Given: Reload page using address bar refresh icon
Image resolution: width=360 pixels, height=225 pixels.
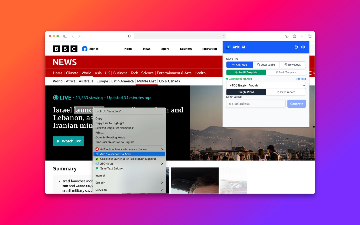Looking at the screenshot, I should tap(224, 36).
